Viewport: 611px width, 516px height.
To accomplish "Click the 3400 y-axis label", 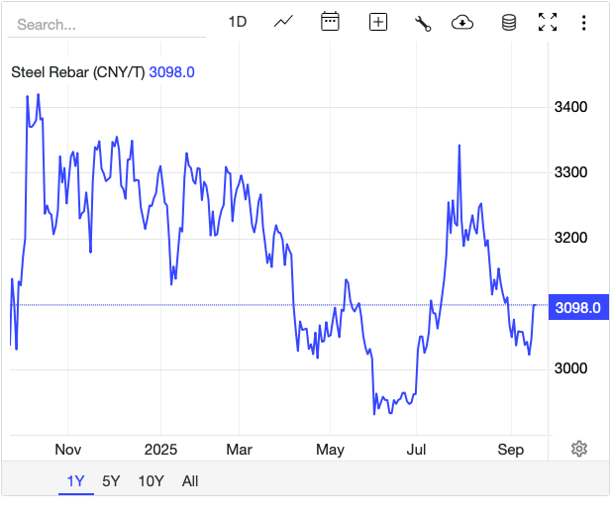I will coord(570,107).
